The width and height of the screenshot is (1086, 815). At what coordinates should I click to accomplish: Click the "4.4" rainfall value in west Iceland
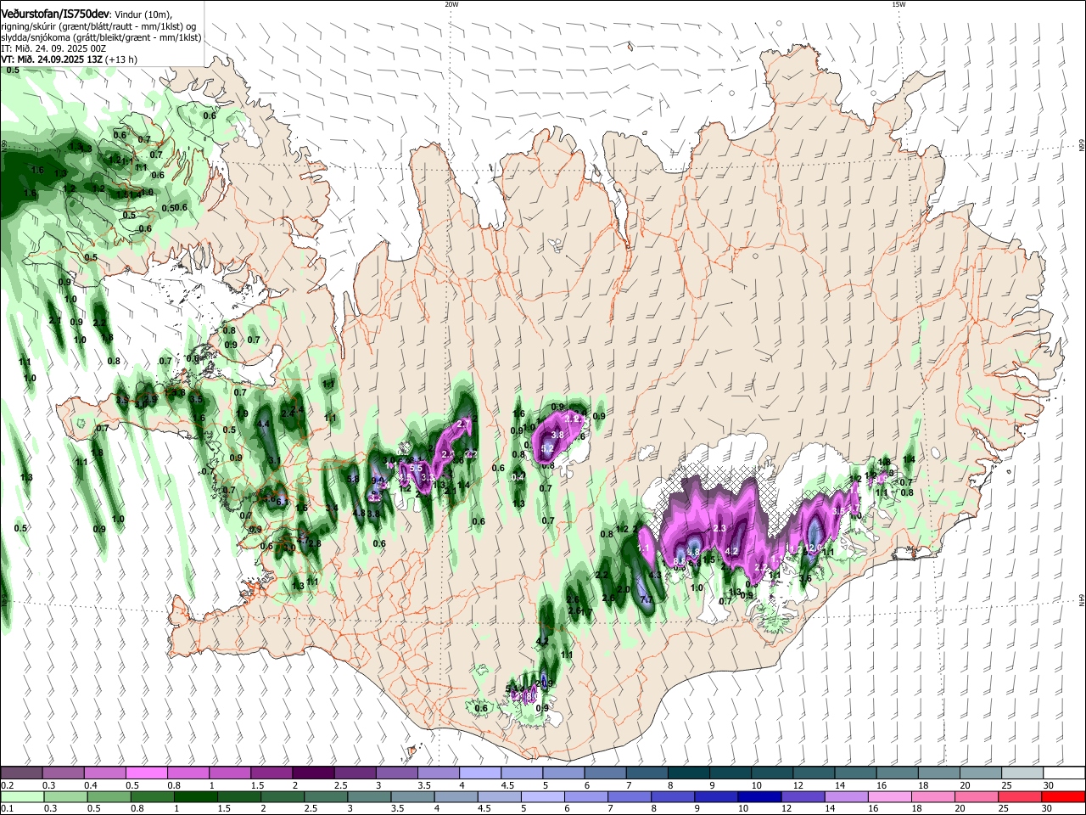click(x=264, y=424)
